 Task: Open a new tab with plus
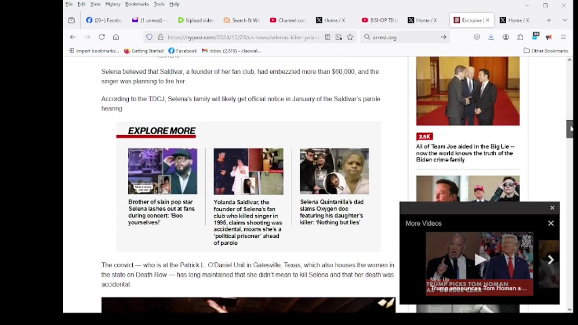pyautogui.click(x=549, y=20)
